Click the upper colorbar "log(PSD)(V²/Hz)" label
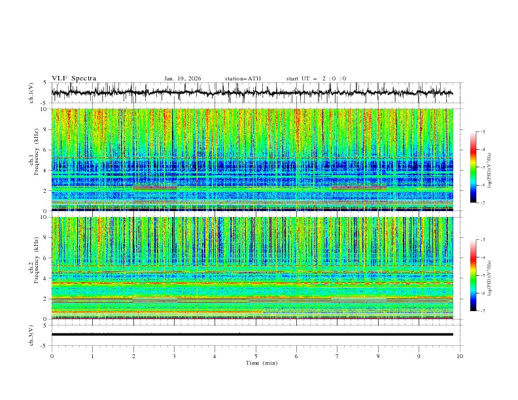The image size is (518, 400). tap(489, 171)
